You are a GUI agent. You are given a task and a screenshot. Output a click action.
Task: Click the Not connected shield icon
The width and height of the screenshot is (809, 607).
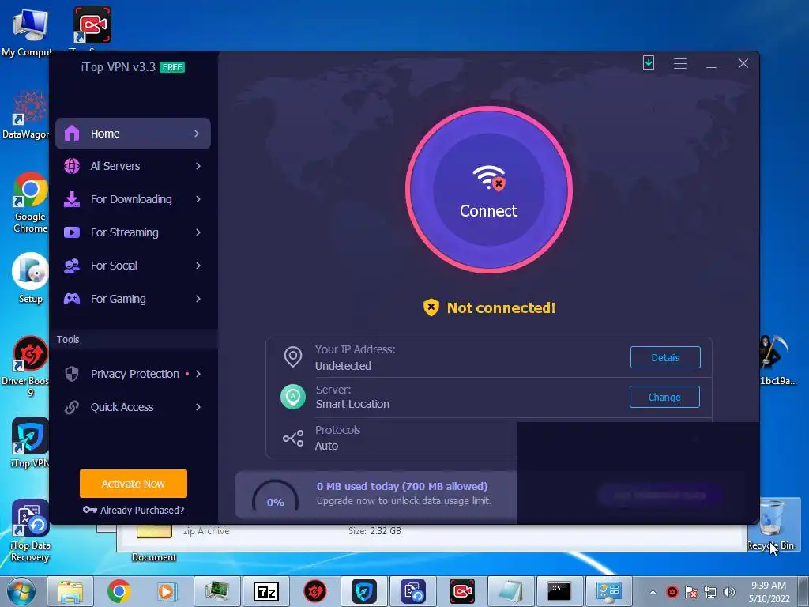coord(431,307)
